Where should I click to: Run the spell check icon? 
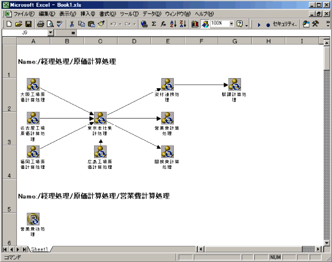(60, 24)
